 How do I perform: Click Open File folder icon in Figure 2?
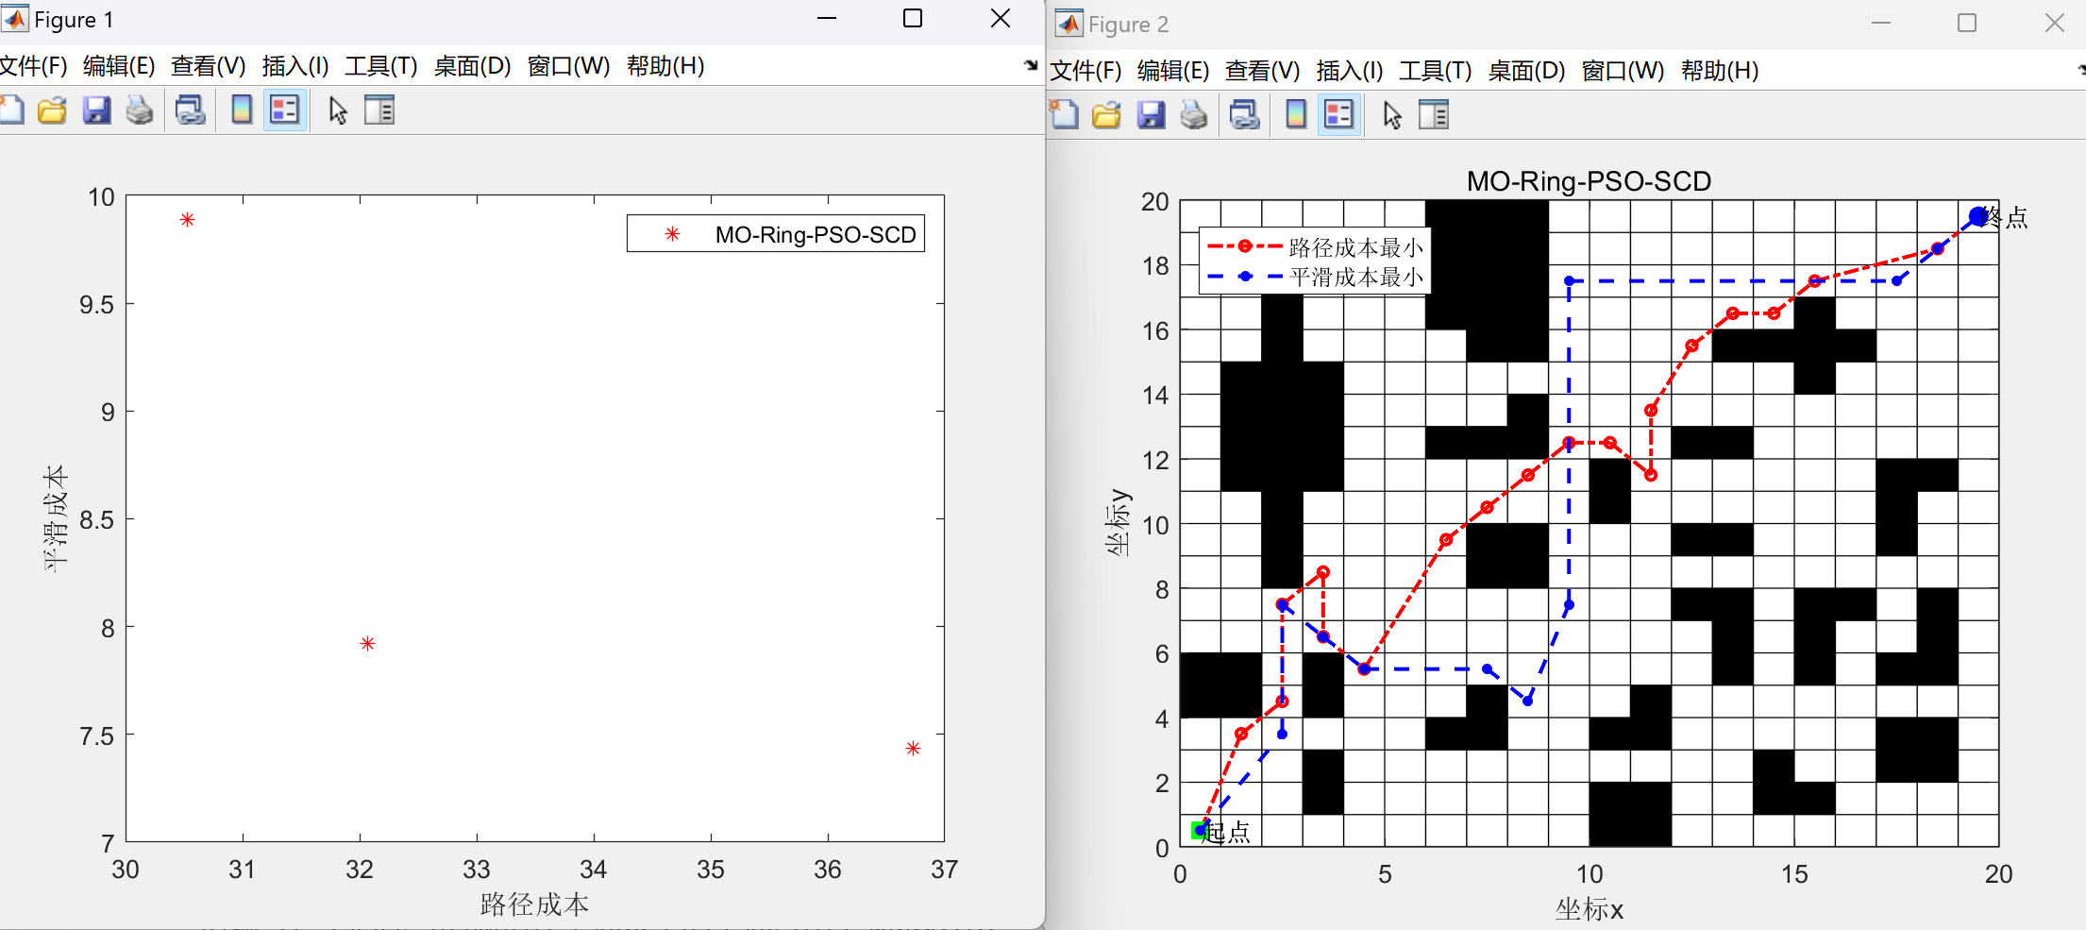(1106, 115)
